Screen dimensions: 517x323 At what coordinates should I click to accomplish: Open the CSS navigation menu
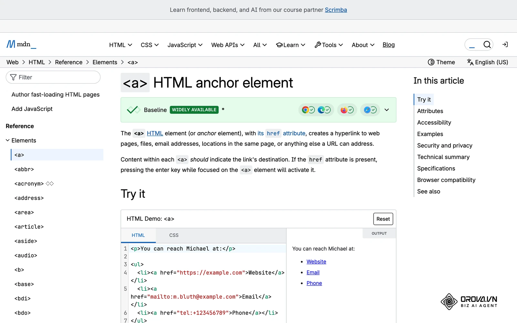(150, 45)
